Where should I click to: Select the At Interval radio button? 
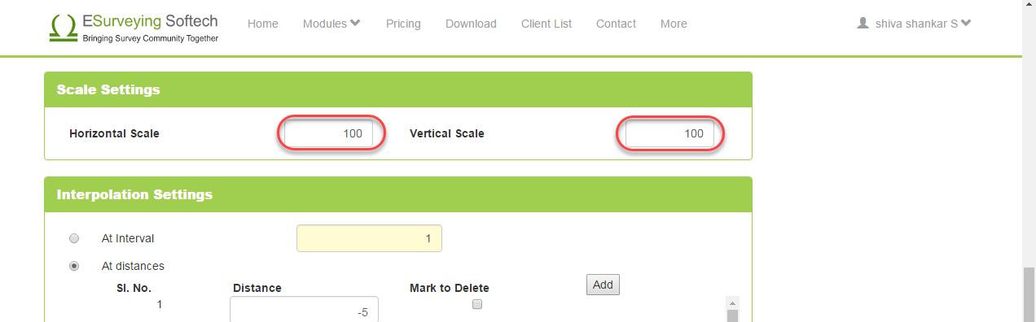(74, 238)
